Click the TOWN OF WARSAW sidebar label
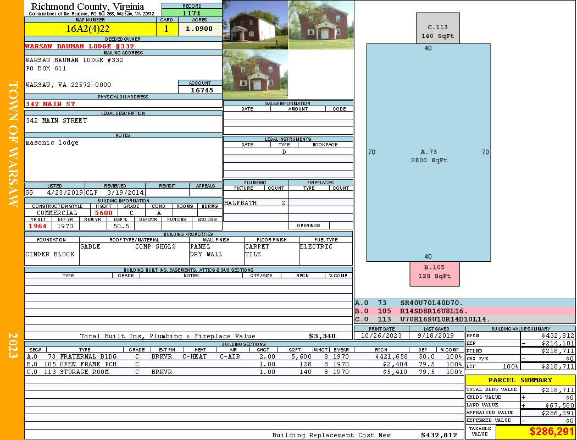Image resolution: width=577 pixels, height=440 pixels. [x=13, y=144]
